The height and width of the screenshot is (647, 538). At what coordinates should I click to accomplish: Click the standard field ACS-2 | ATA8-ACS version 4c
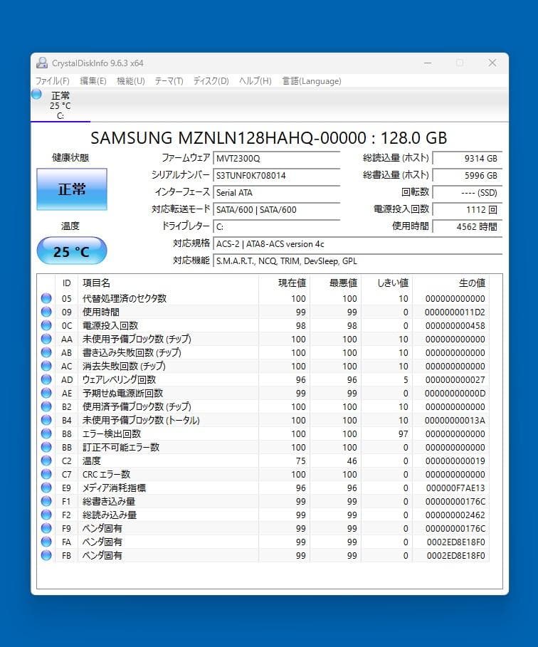point(357,244)
